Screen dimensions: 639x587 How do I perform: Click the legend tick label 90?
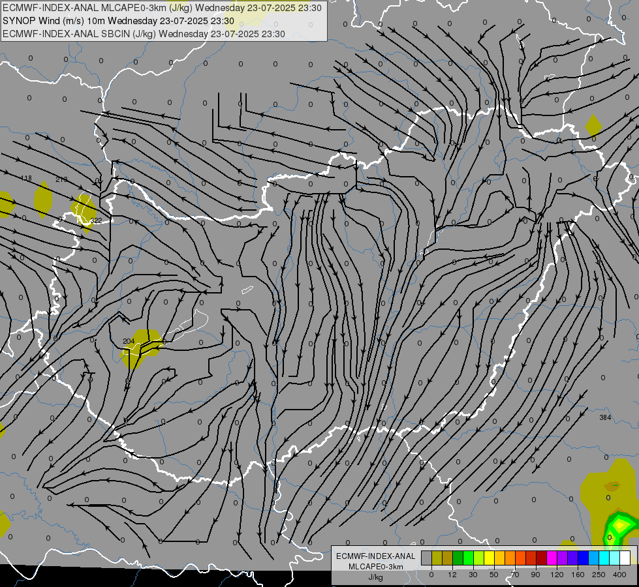[535, 575]
